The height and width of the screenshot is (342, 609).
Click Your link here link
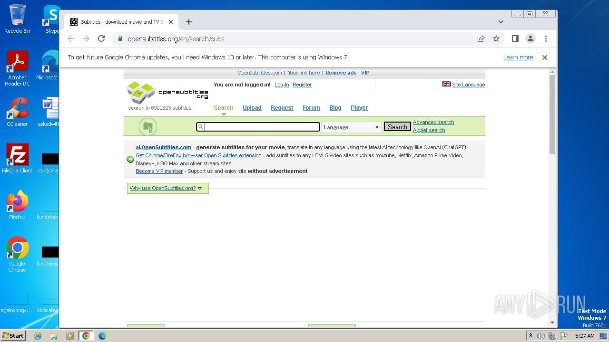pos(304,73)
